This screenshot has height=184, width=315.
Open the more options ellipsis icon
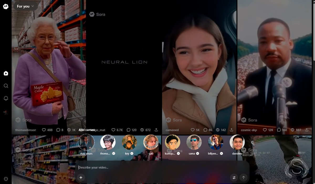pos(6,179)
